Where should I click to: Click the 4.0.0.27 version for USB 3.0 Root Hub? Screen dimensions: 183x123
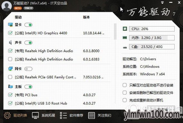89,103
